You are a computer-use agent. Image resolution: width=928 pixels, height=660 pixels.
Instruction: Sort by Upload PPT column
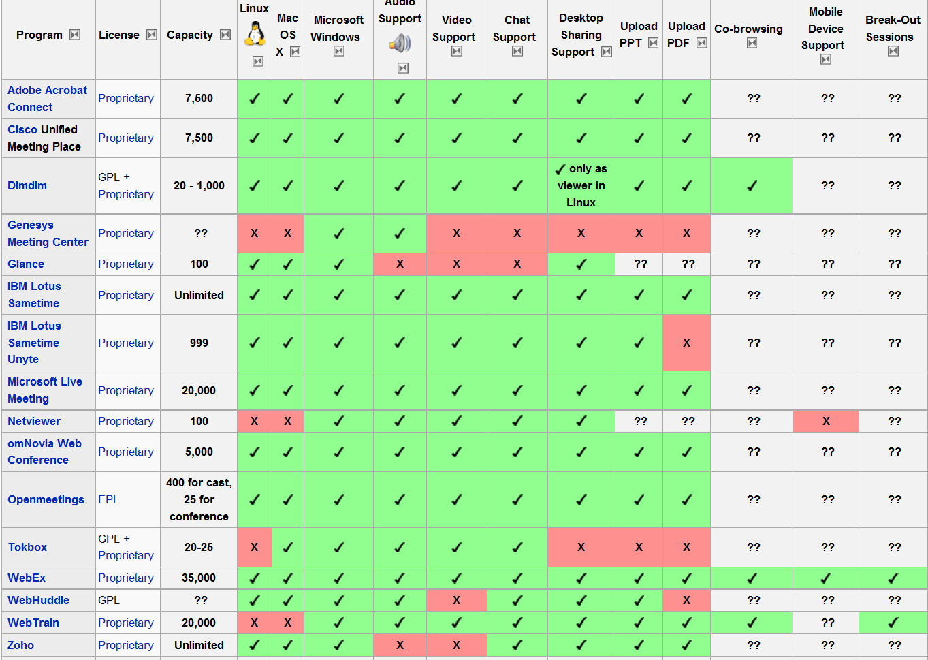pos(653,43)
